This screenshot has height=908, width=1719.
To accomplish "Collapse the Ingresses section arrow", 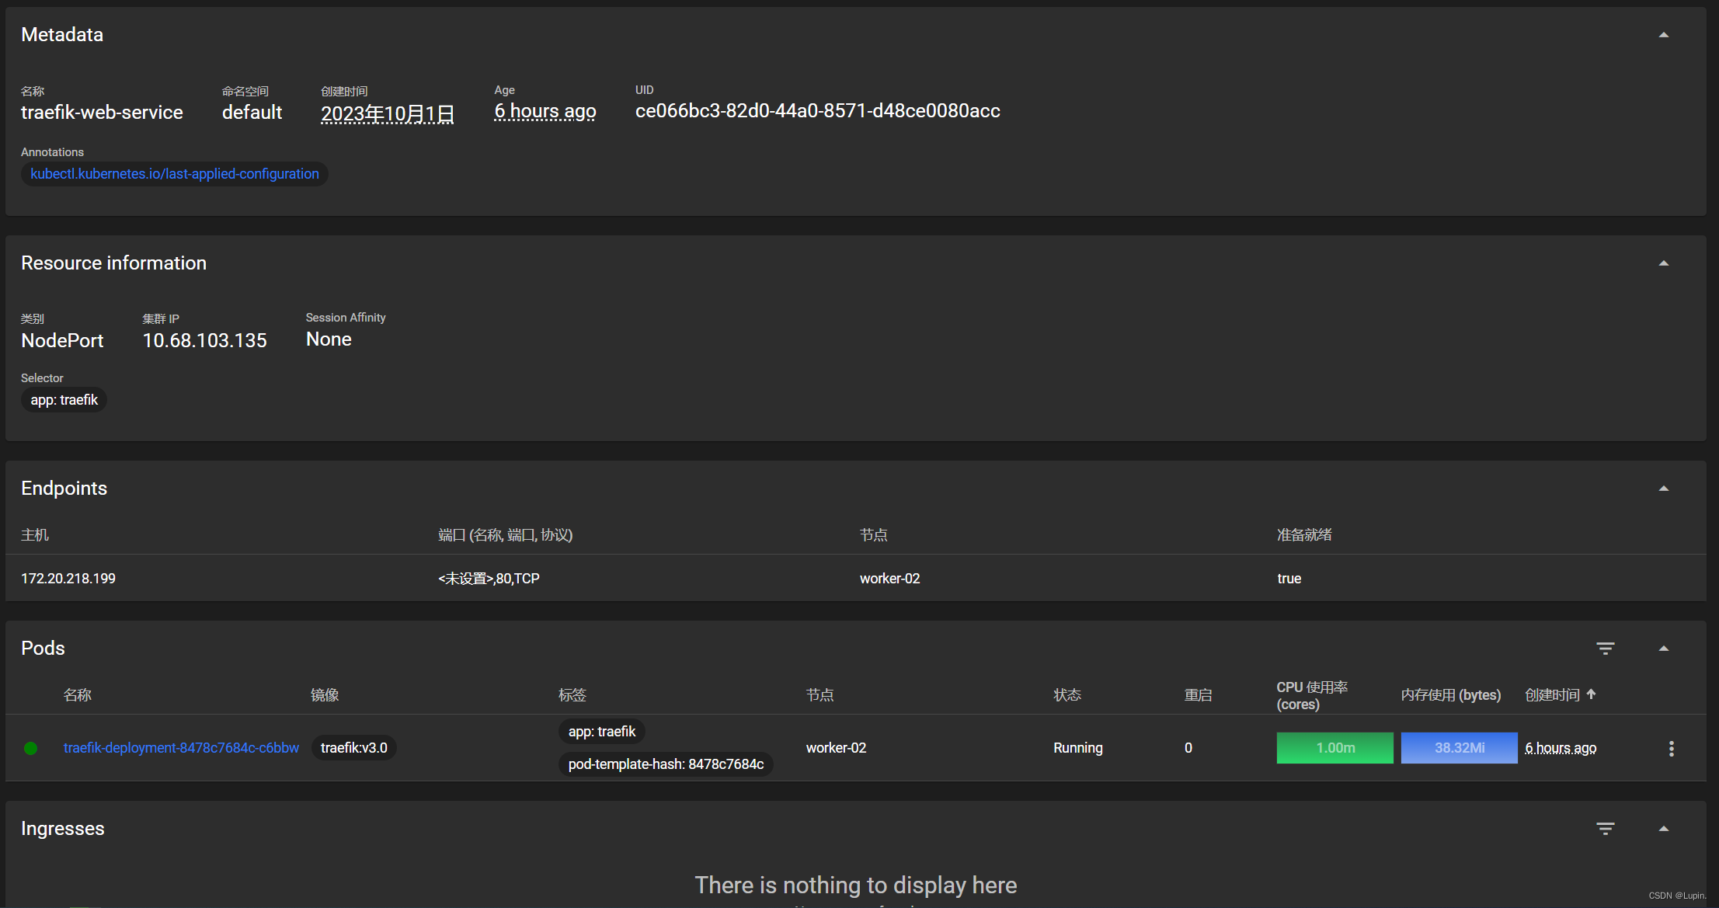I will click(x=1663, y=829).
